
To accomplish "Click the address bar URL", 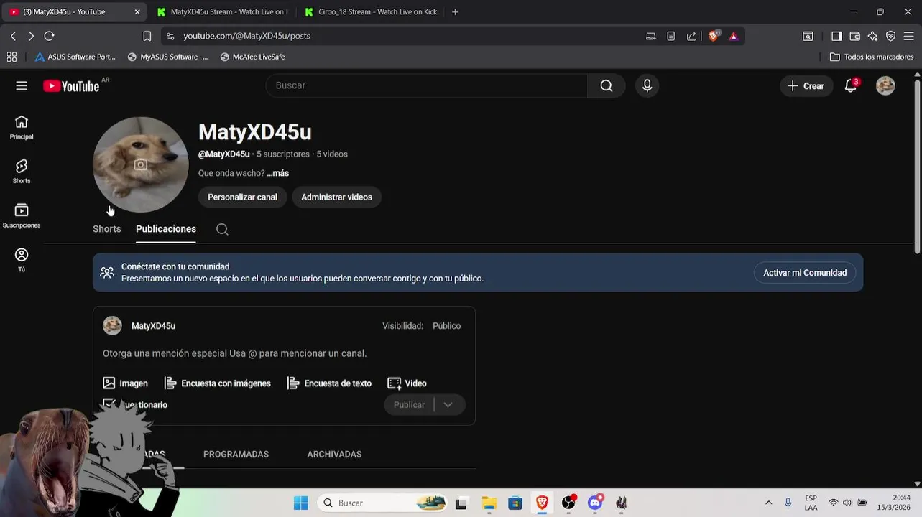I will [246, 36].
